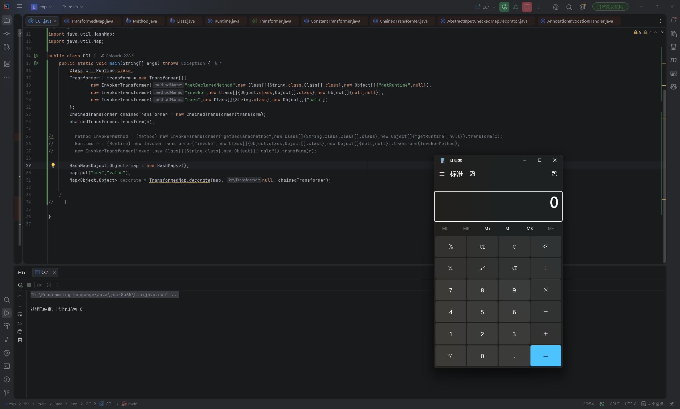Open the CC1 run configuration dropdown
This screenshot has height=409, width=680.
486,7
